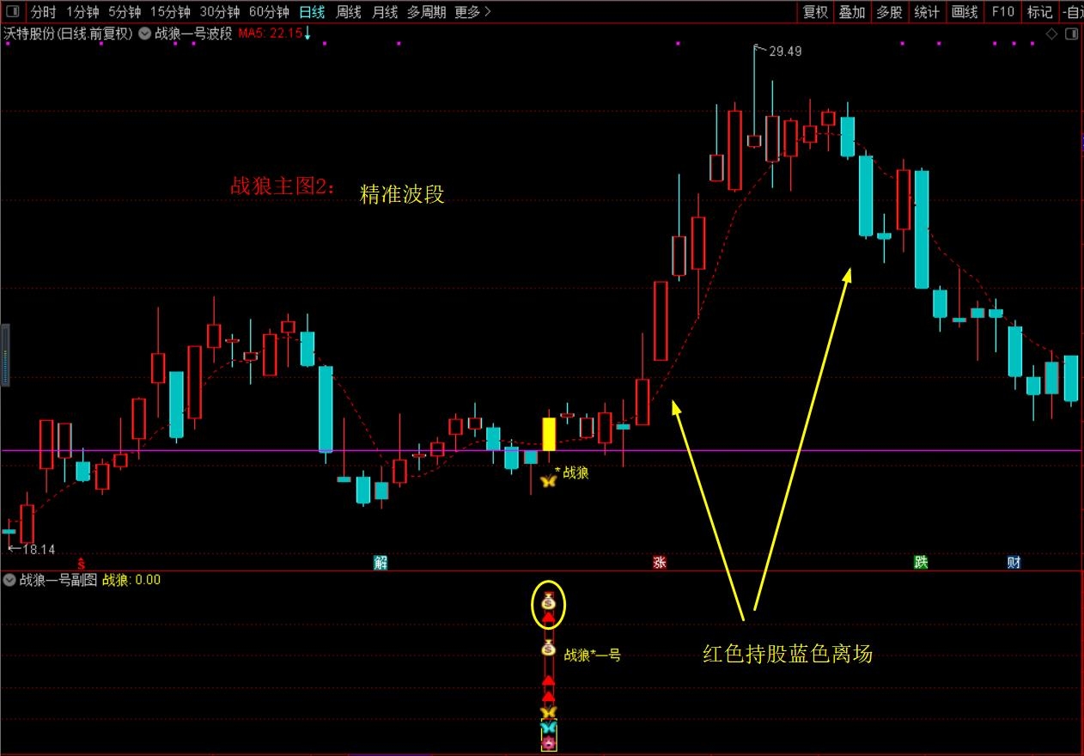Expand 战狼一号副图 sub-chart dropdown arrow
Viewport: 1084px width, 756px height.
pos(9,580)
